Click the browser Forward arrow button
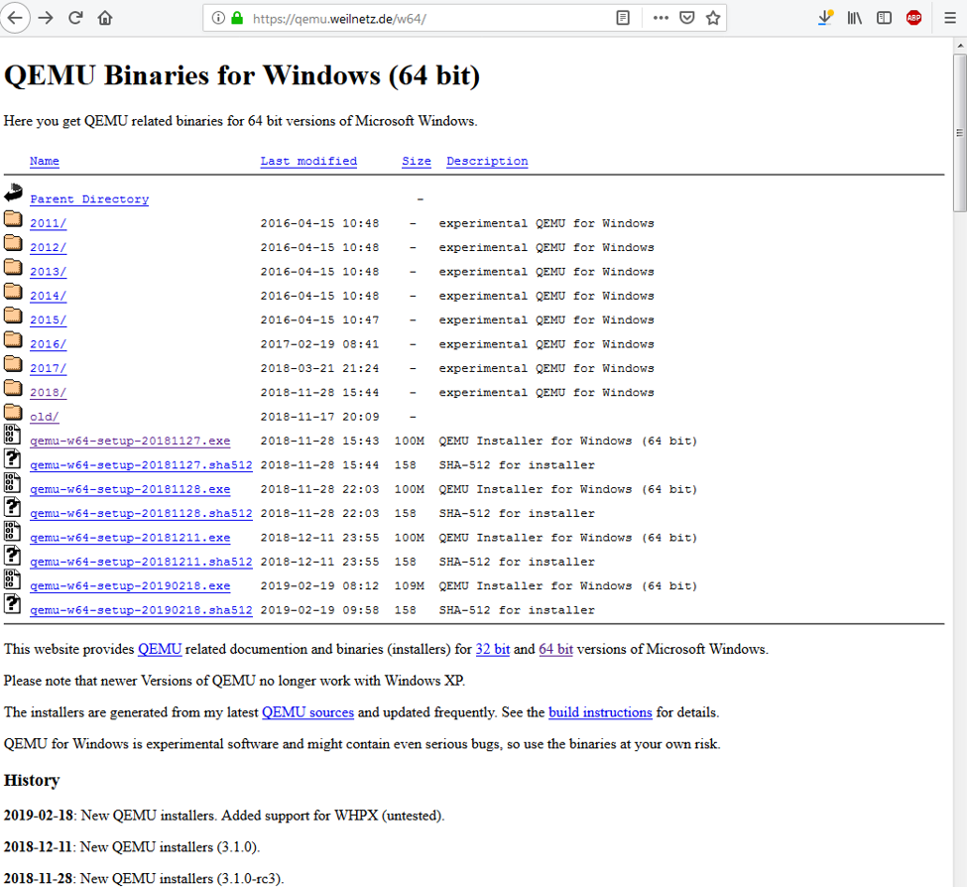 [46, 18]
